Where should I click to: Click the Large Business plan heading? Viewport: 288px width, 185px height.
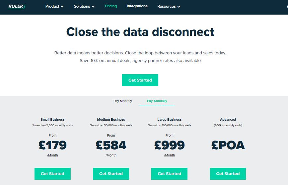point(169,119)
